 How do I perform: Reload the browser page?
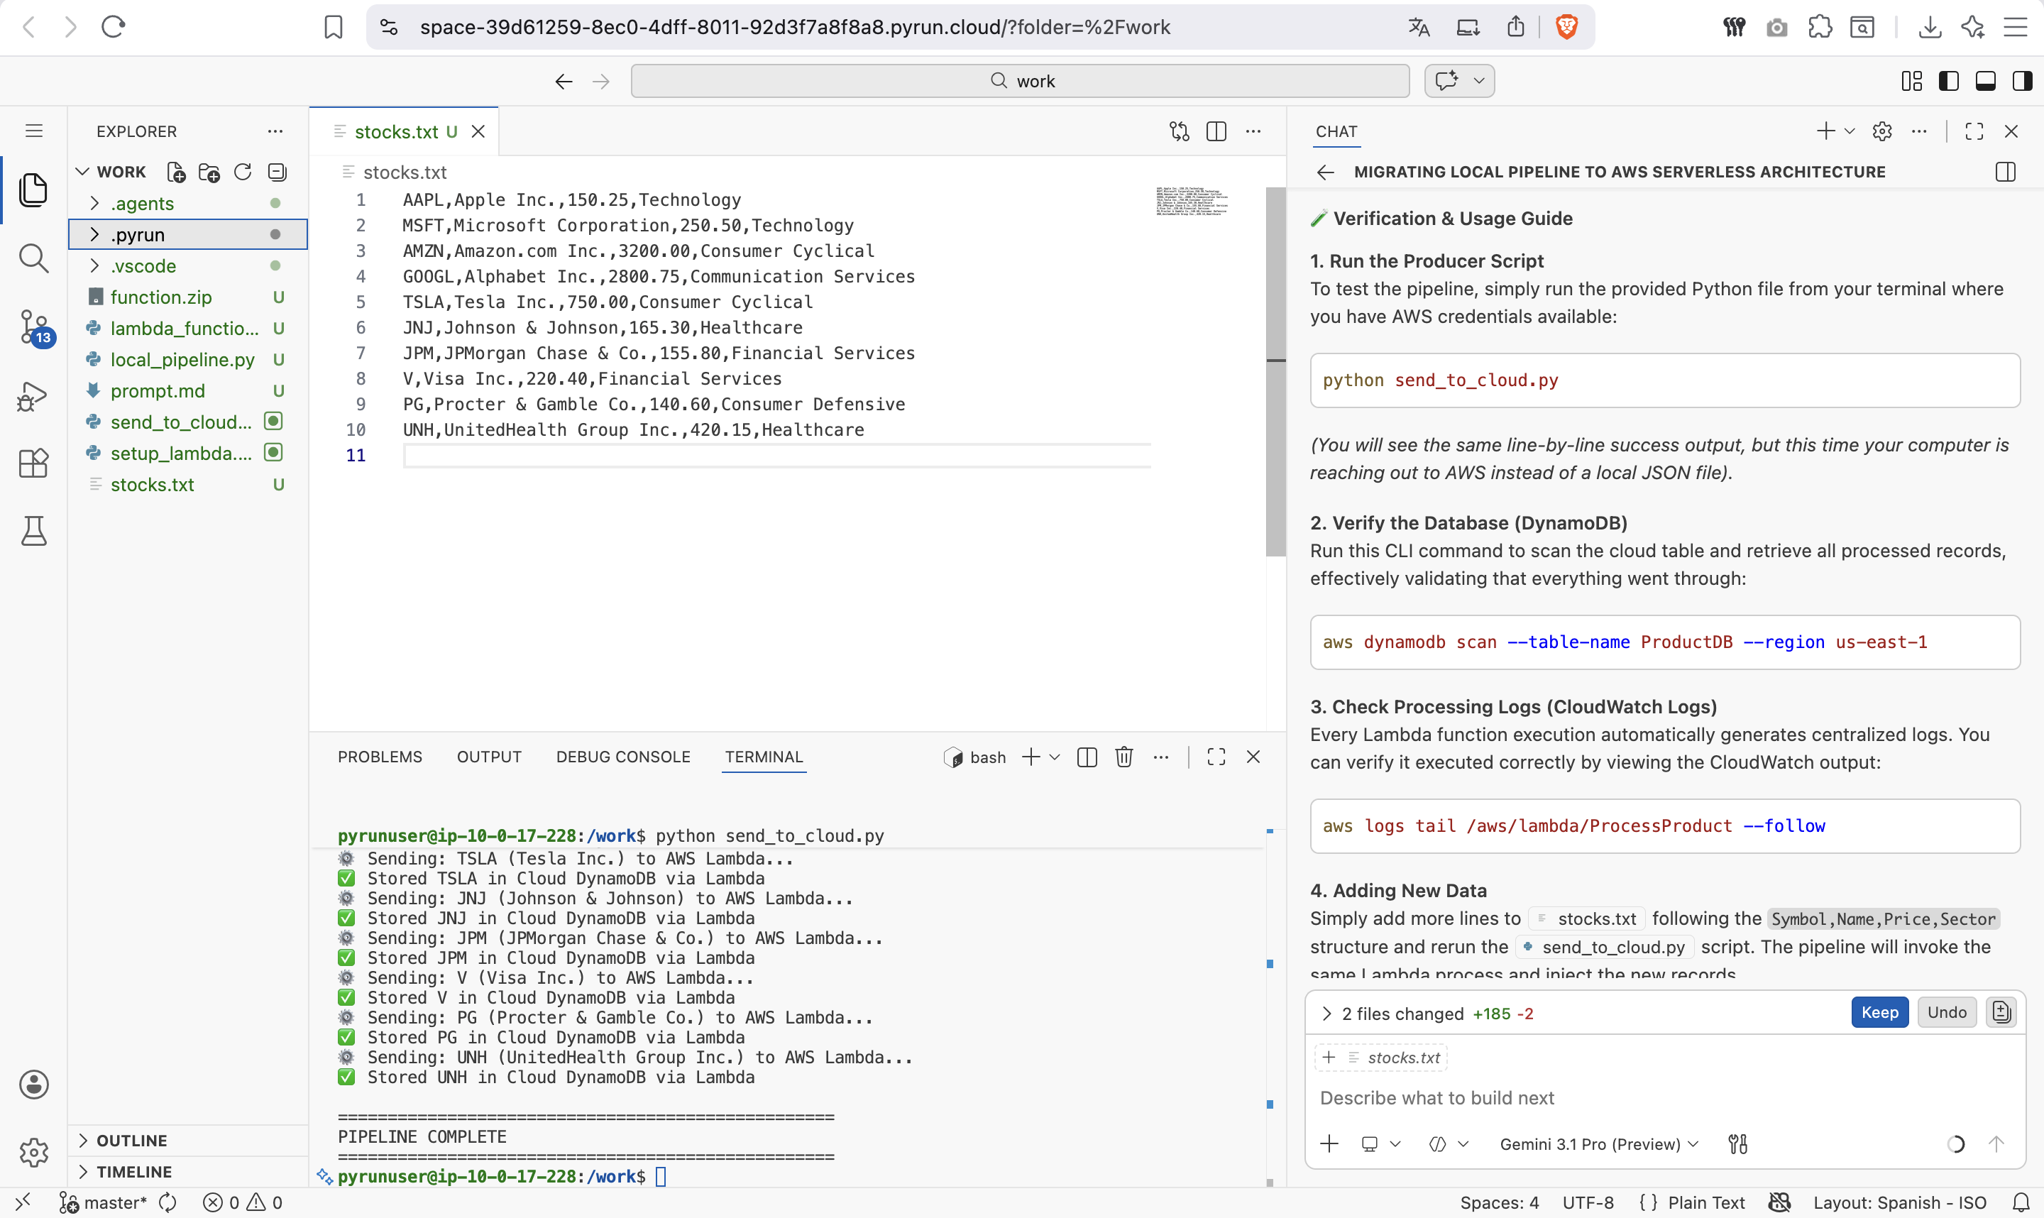tap(114, 27)
